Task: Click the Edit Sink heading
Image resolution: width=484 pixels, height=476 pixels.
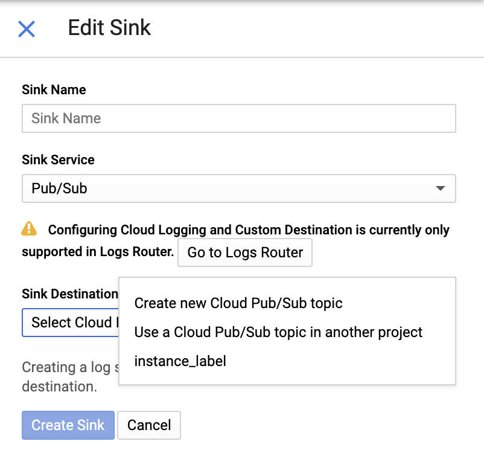Action: coord(109,28)
